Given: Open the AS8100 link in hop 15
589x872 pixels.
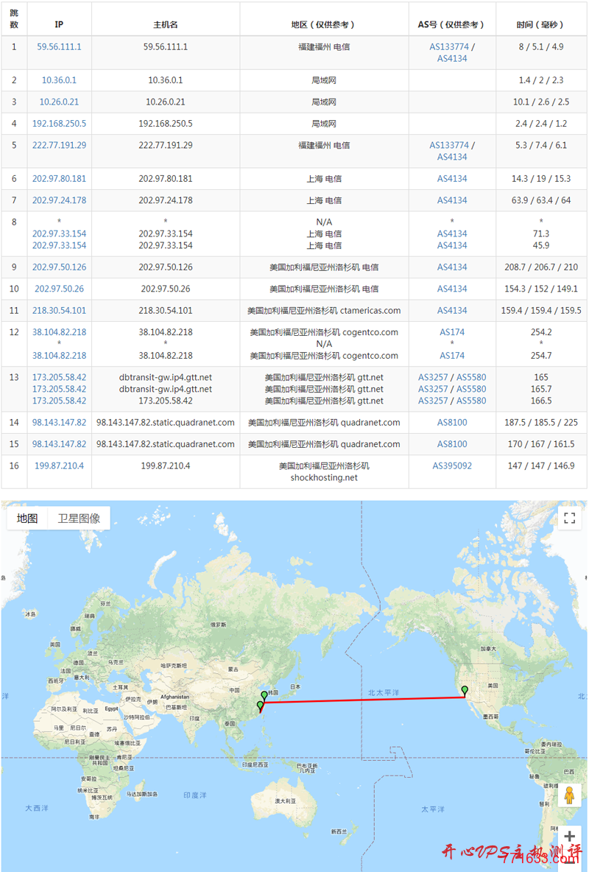Looking at the screenshot, I should 452,444.
